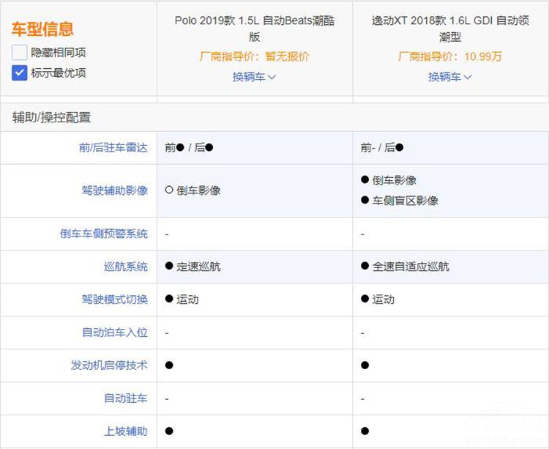Select the 巡航系统 row label

[125, 267]
